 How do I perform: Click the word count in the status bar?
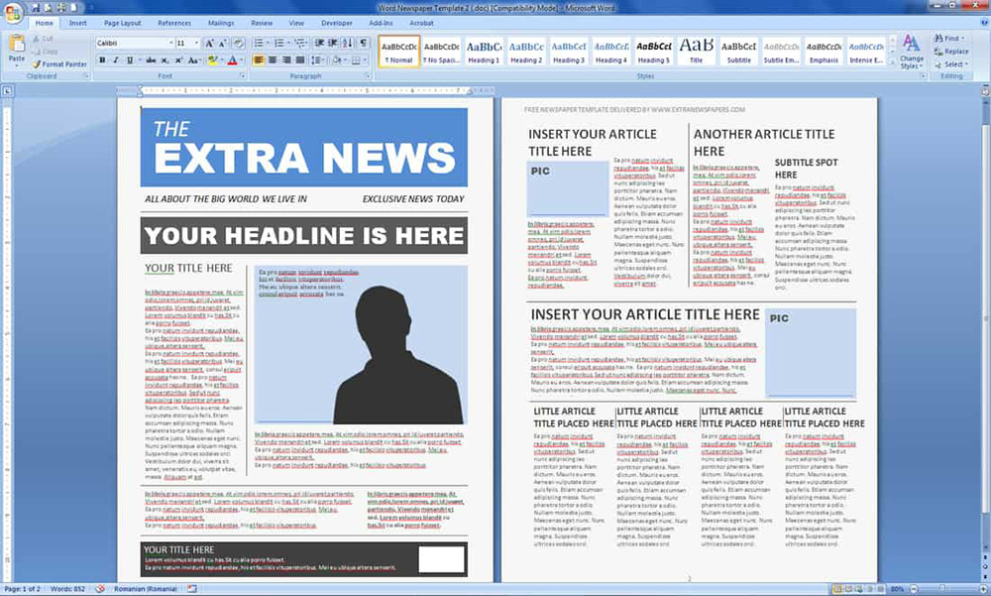[67, 589]
